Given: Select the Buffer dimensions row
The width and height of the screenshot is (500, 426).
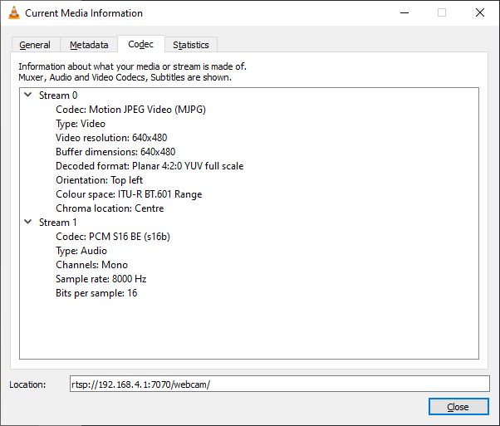Looking at the screenshot, I should tap(115, 152).
